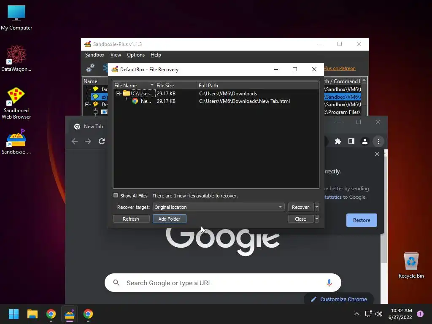Sort by the File Name column header
Viewport: 432px width, 324px height.
134,85
